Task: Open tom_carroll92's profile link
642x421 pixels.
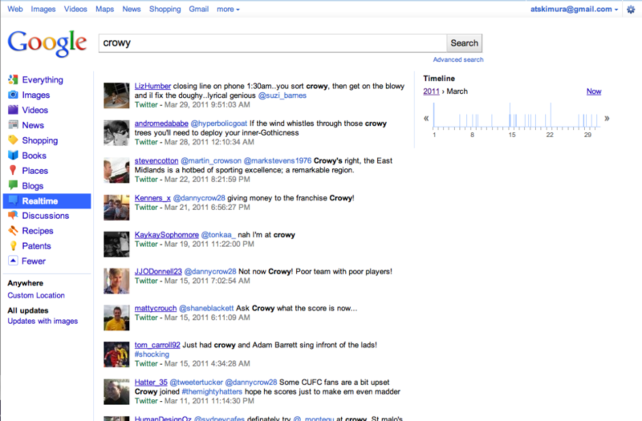Action: tap(158, 345)
